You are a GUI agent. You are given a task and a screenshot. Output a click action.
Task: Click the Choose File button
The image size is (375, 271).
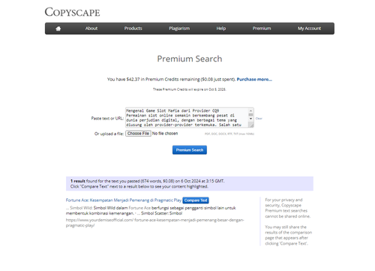(138, 134)
